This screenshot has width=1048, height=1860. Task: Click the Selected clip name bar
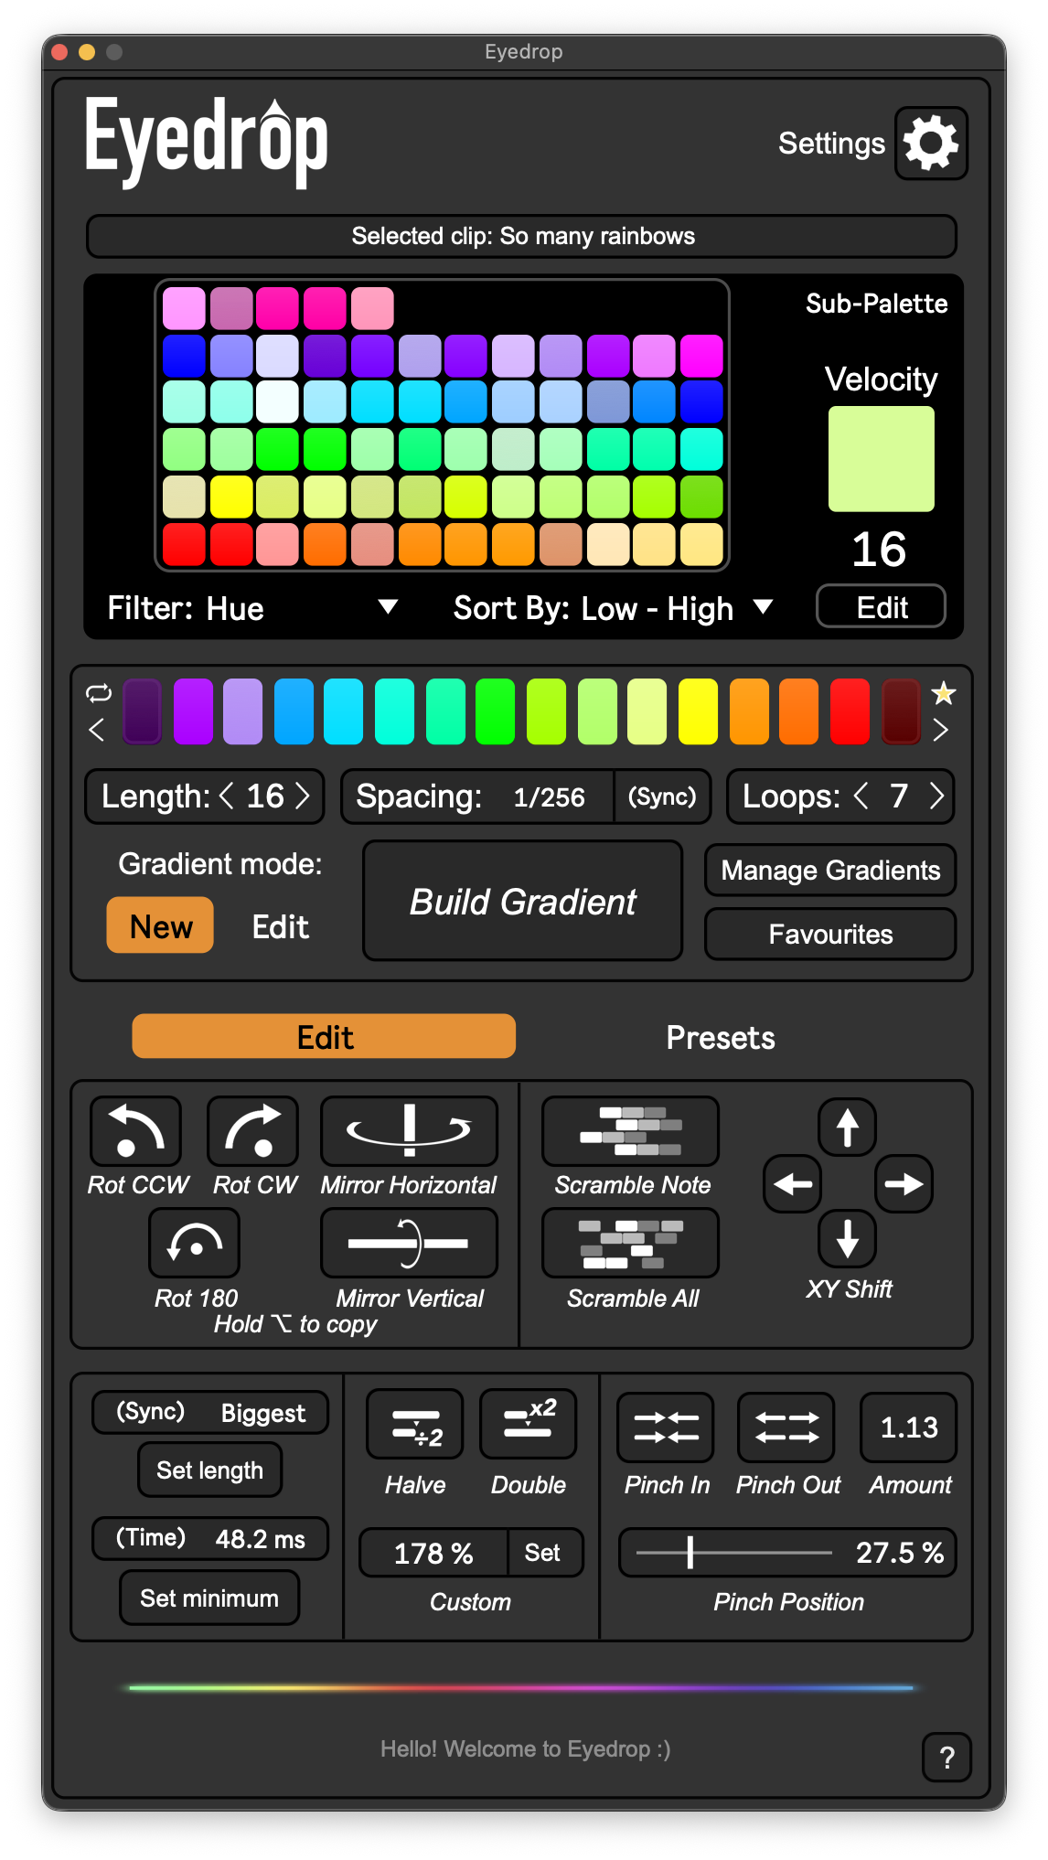point(522,236)
